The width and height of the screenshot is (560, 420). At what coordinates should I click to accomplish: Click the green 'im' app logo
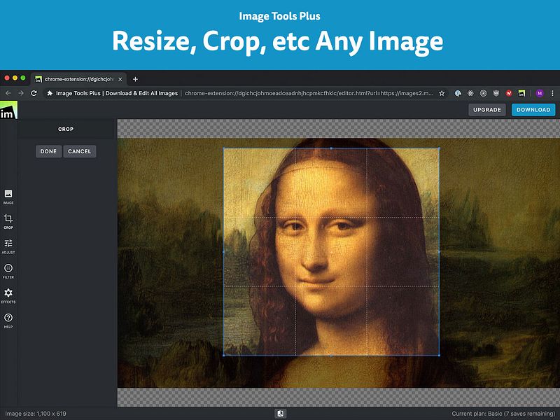coord(8,110)
